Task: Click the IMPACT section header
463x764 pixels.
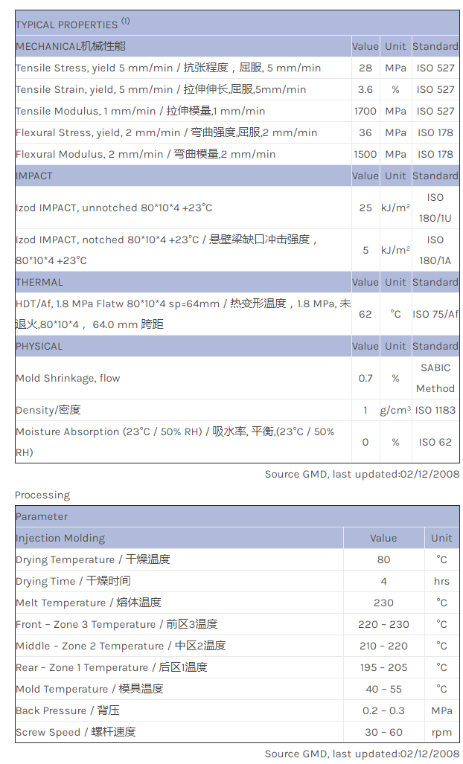Action: coord(34,176)
